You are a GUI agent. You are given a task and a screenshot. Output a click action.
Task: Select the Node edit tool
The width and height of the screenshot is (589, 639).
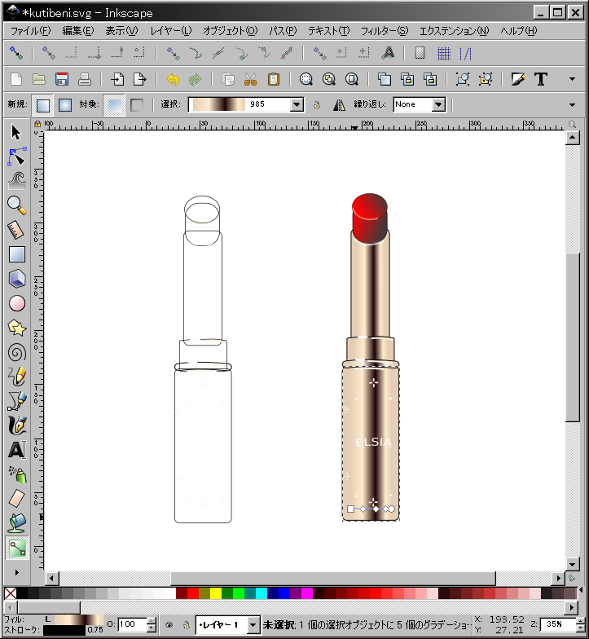16,156
